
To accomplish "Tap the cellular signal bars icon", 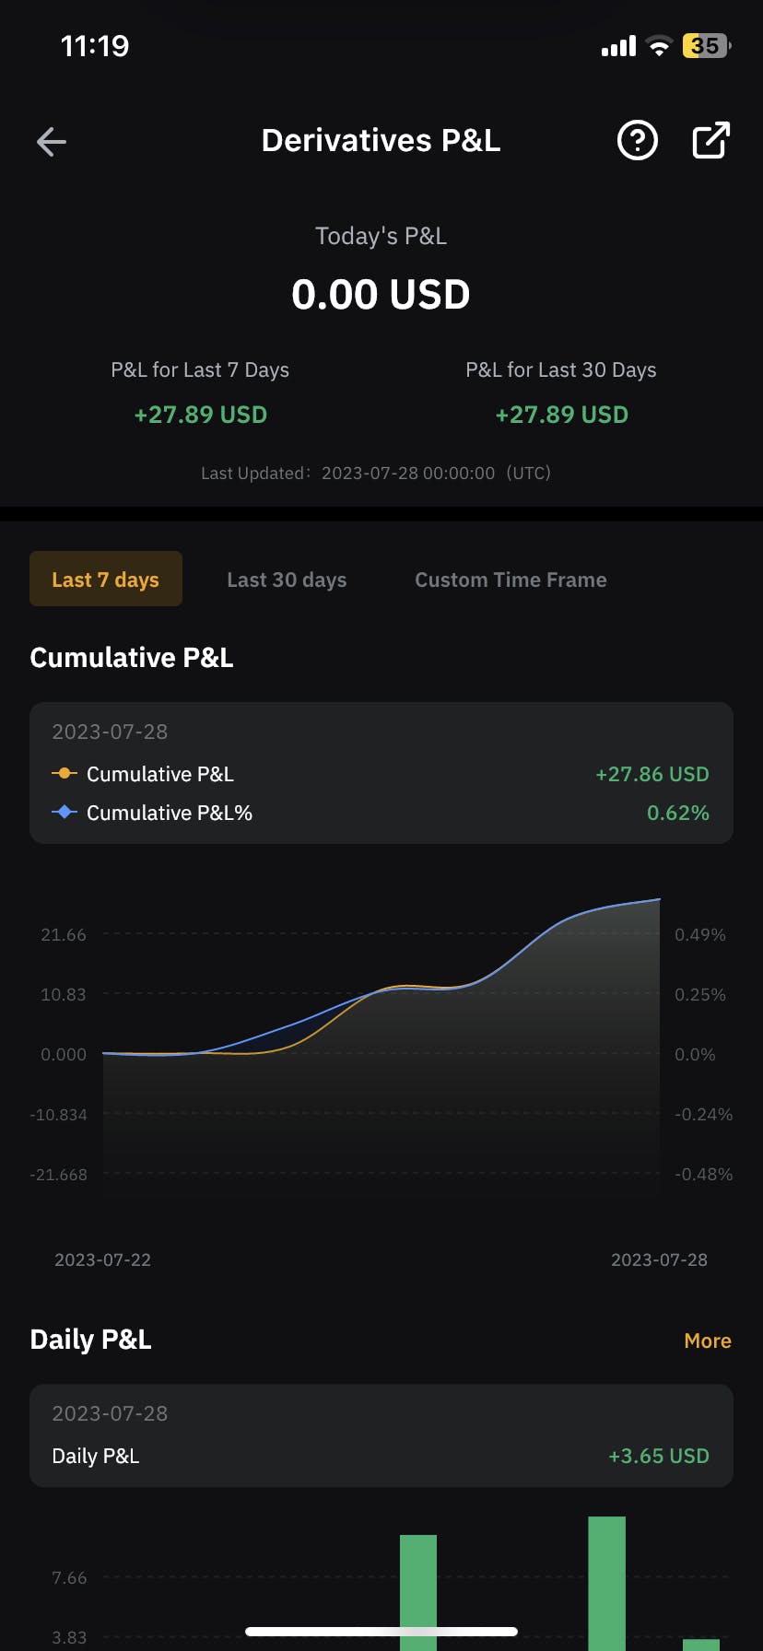I will click(618, 46).
